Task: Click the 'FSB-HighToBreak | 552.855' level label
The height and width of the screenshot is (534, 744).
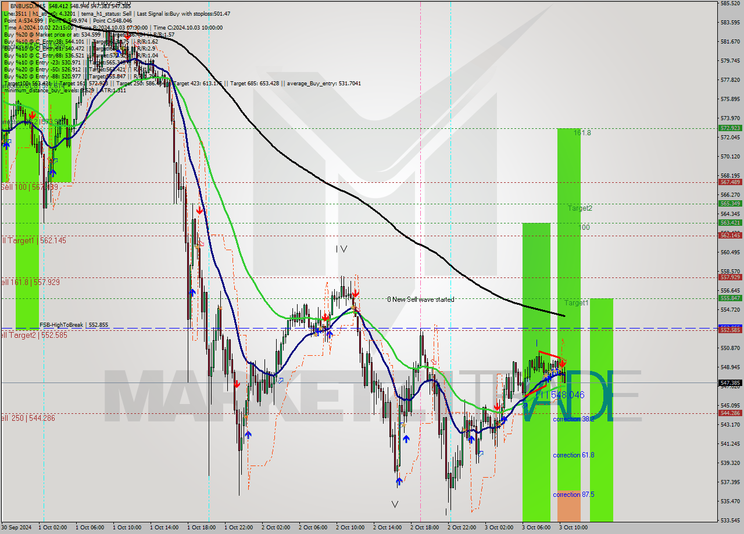Action: (74, 325)
